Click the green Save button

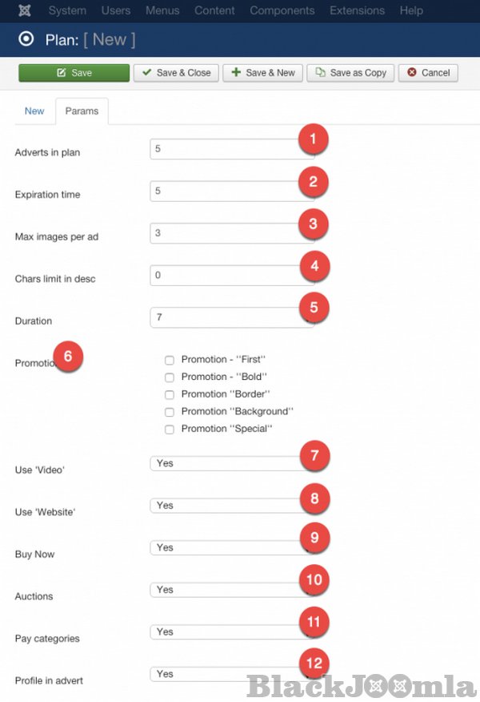point(74,73)
